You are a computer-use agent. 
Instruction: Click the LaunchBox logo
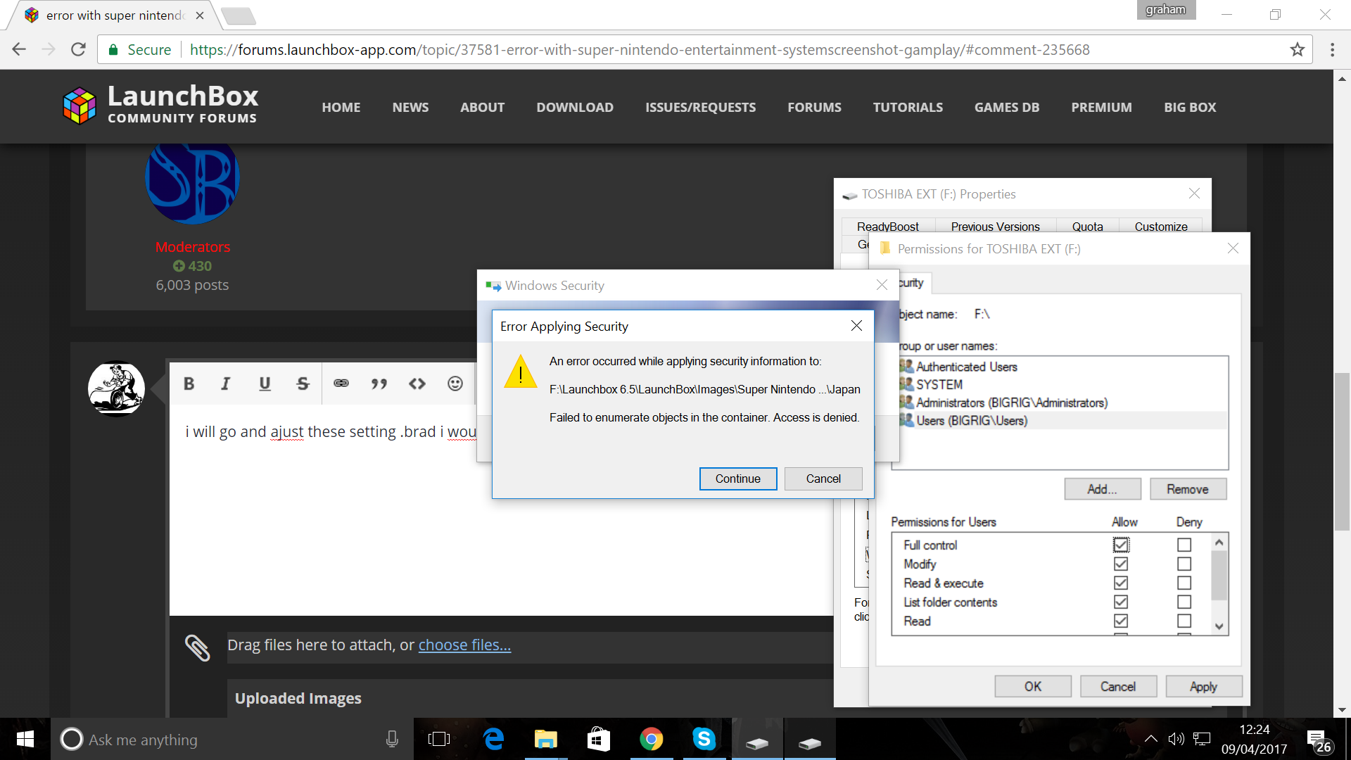point(160,106)
